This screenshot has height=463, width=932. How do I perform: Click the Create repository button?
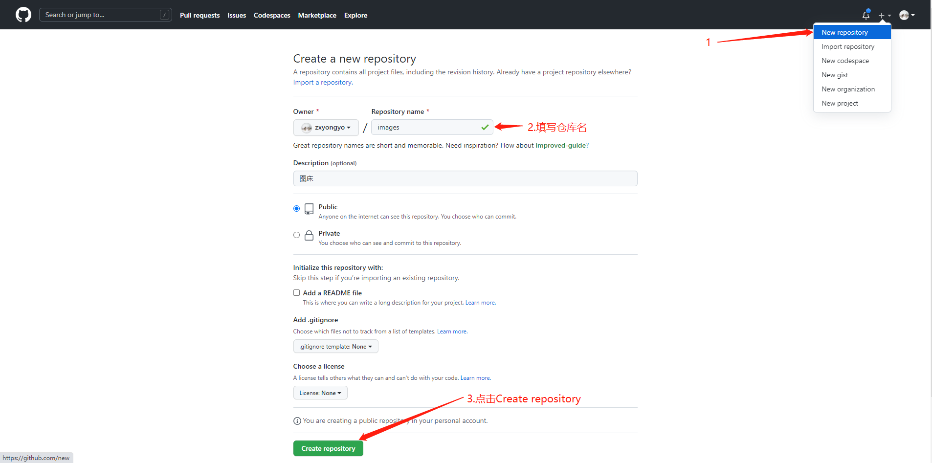328,448
